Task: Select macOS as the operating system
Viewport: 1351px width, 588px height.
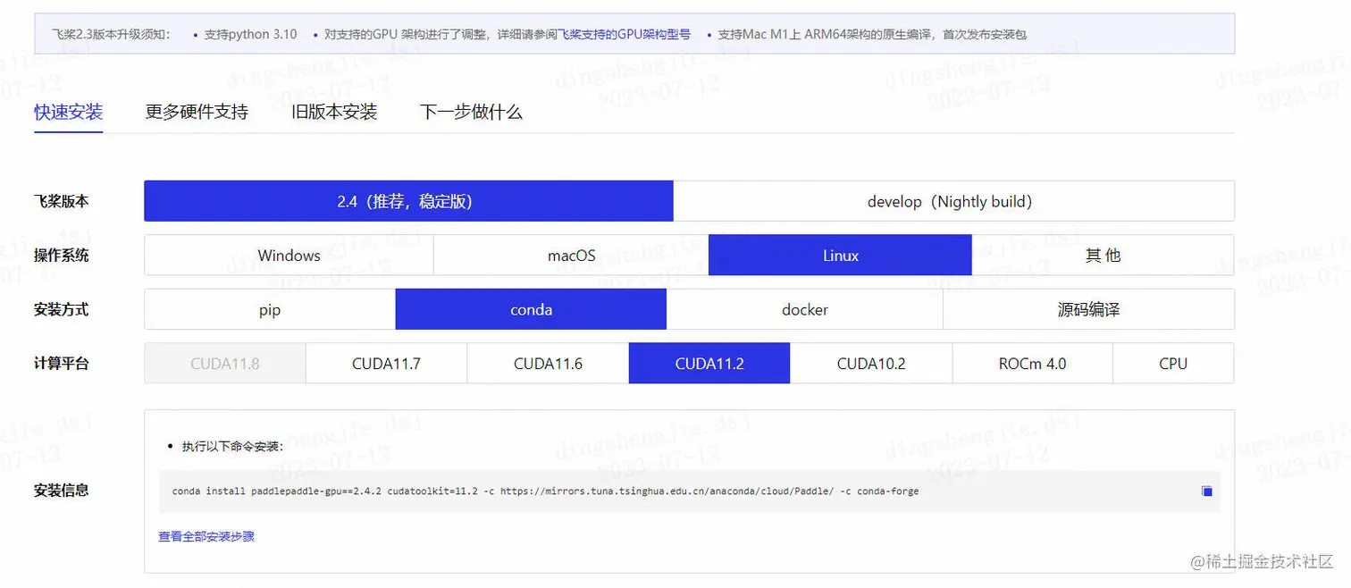Action: 570,255
